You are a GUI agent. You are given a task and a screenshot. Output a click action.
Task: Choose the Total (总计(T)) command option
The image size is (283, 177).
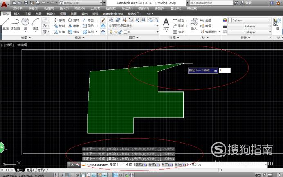180,165
